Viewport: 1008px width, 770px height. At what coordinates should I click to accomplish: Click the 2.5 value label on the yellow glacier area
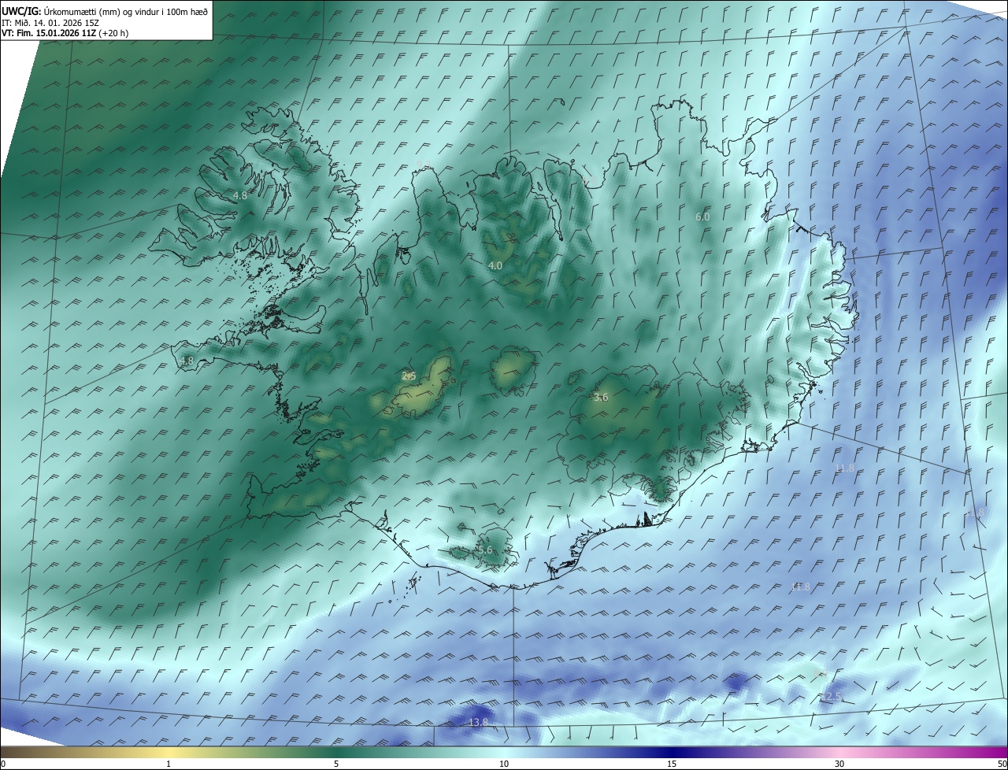coord(409,376)
